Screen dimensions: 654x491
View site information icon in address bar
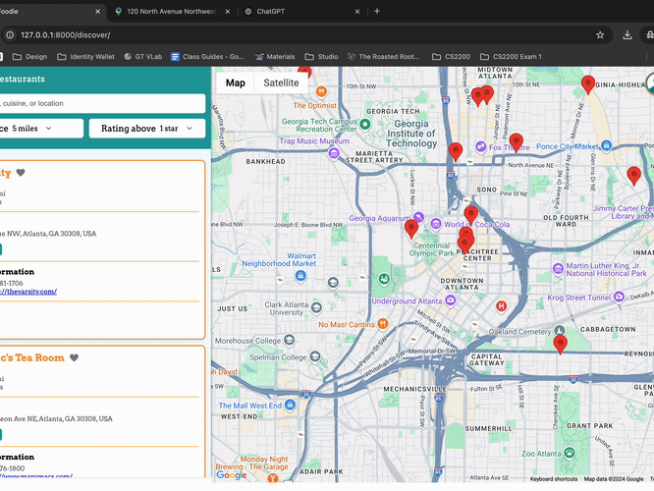10,35
